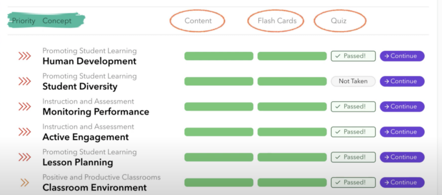Open the Classroom Environment concept title
Image resolution: width=442 pixels, height=195 pixels.
coord(95,188)
